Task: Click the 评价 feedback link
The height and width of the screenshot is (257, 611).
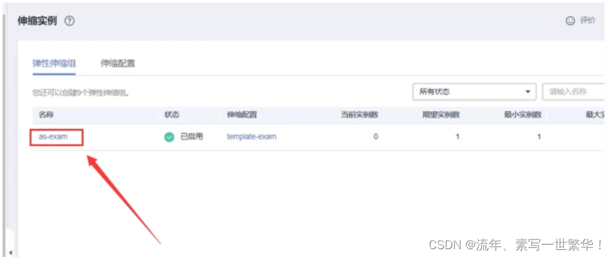Action: pos(587,21)
